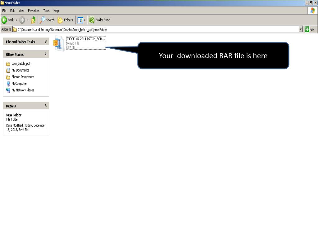Open the Search pane
Image resolution: width=318 pixels, height=238 pixels.
pos(47,20)
